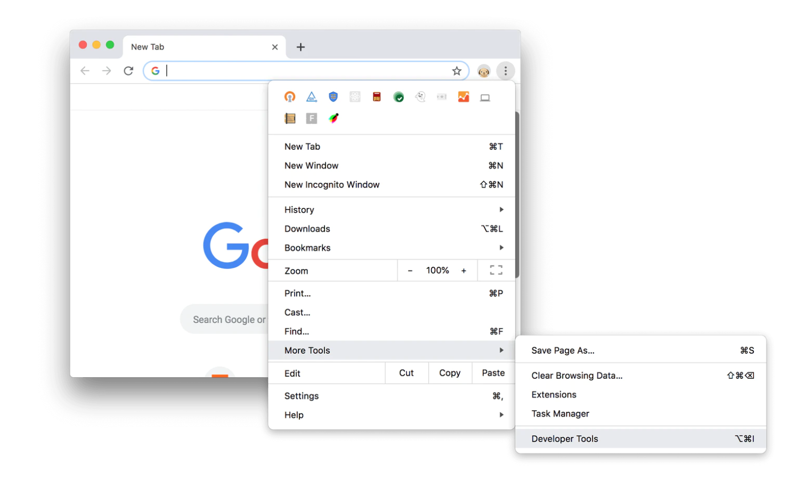This screenshot has height=489, width=812.
Task: Increase zoom with the plus button
Action: 464,271
